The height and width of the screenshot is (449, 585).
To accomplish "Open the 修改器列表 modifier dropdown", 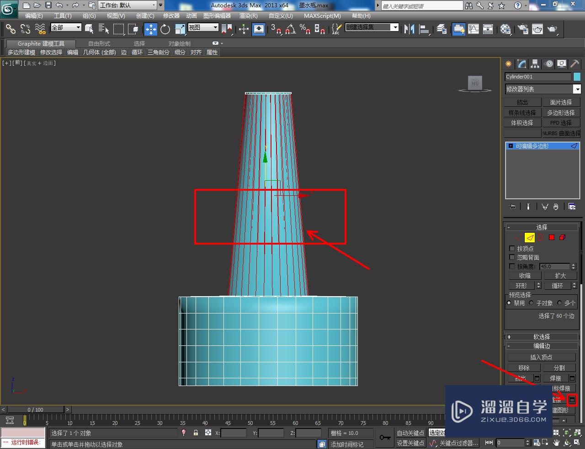I will (x=542, y=89).
